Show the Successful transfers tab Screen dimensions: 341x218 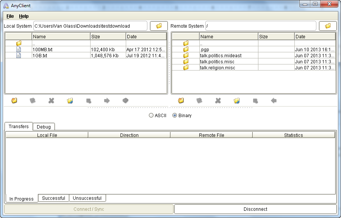pyautogui.click(x=53, y=198)
